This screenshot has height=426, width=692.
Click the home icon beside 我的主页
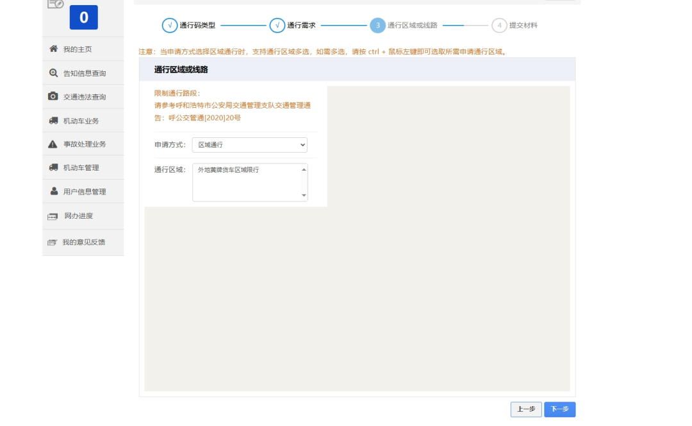pos(53,49)
